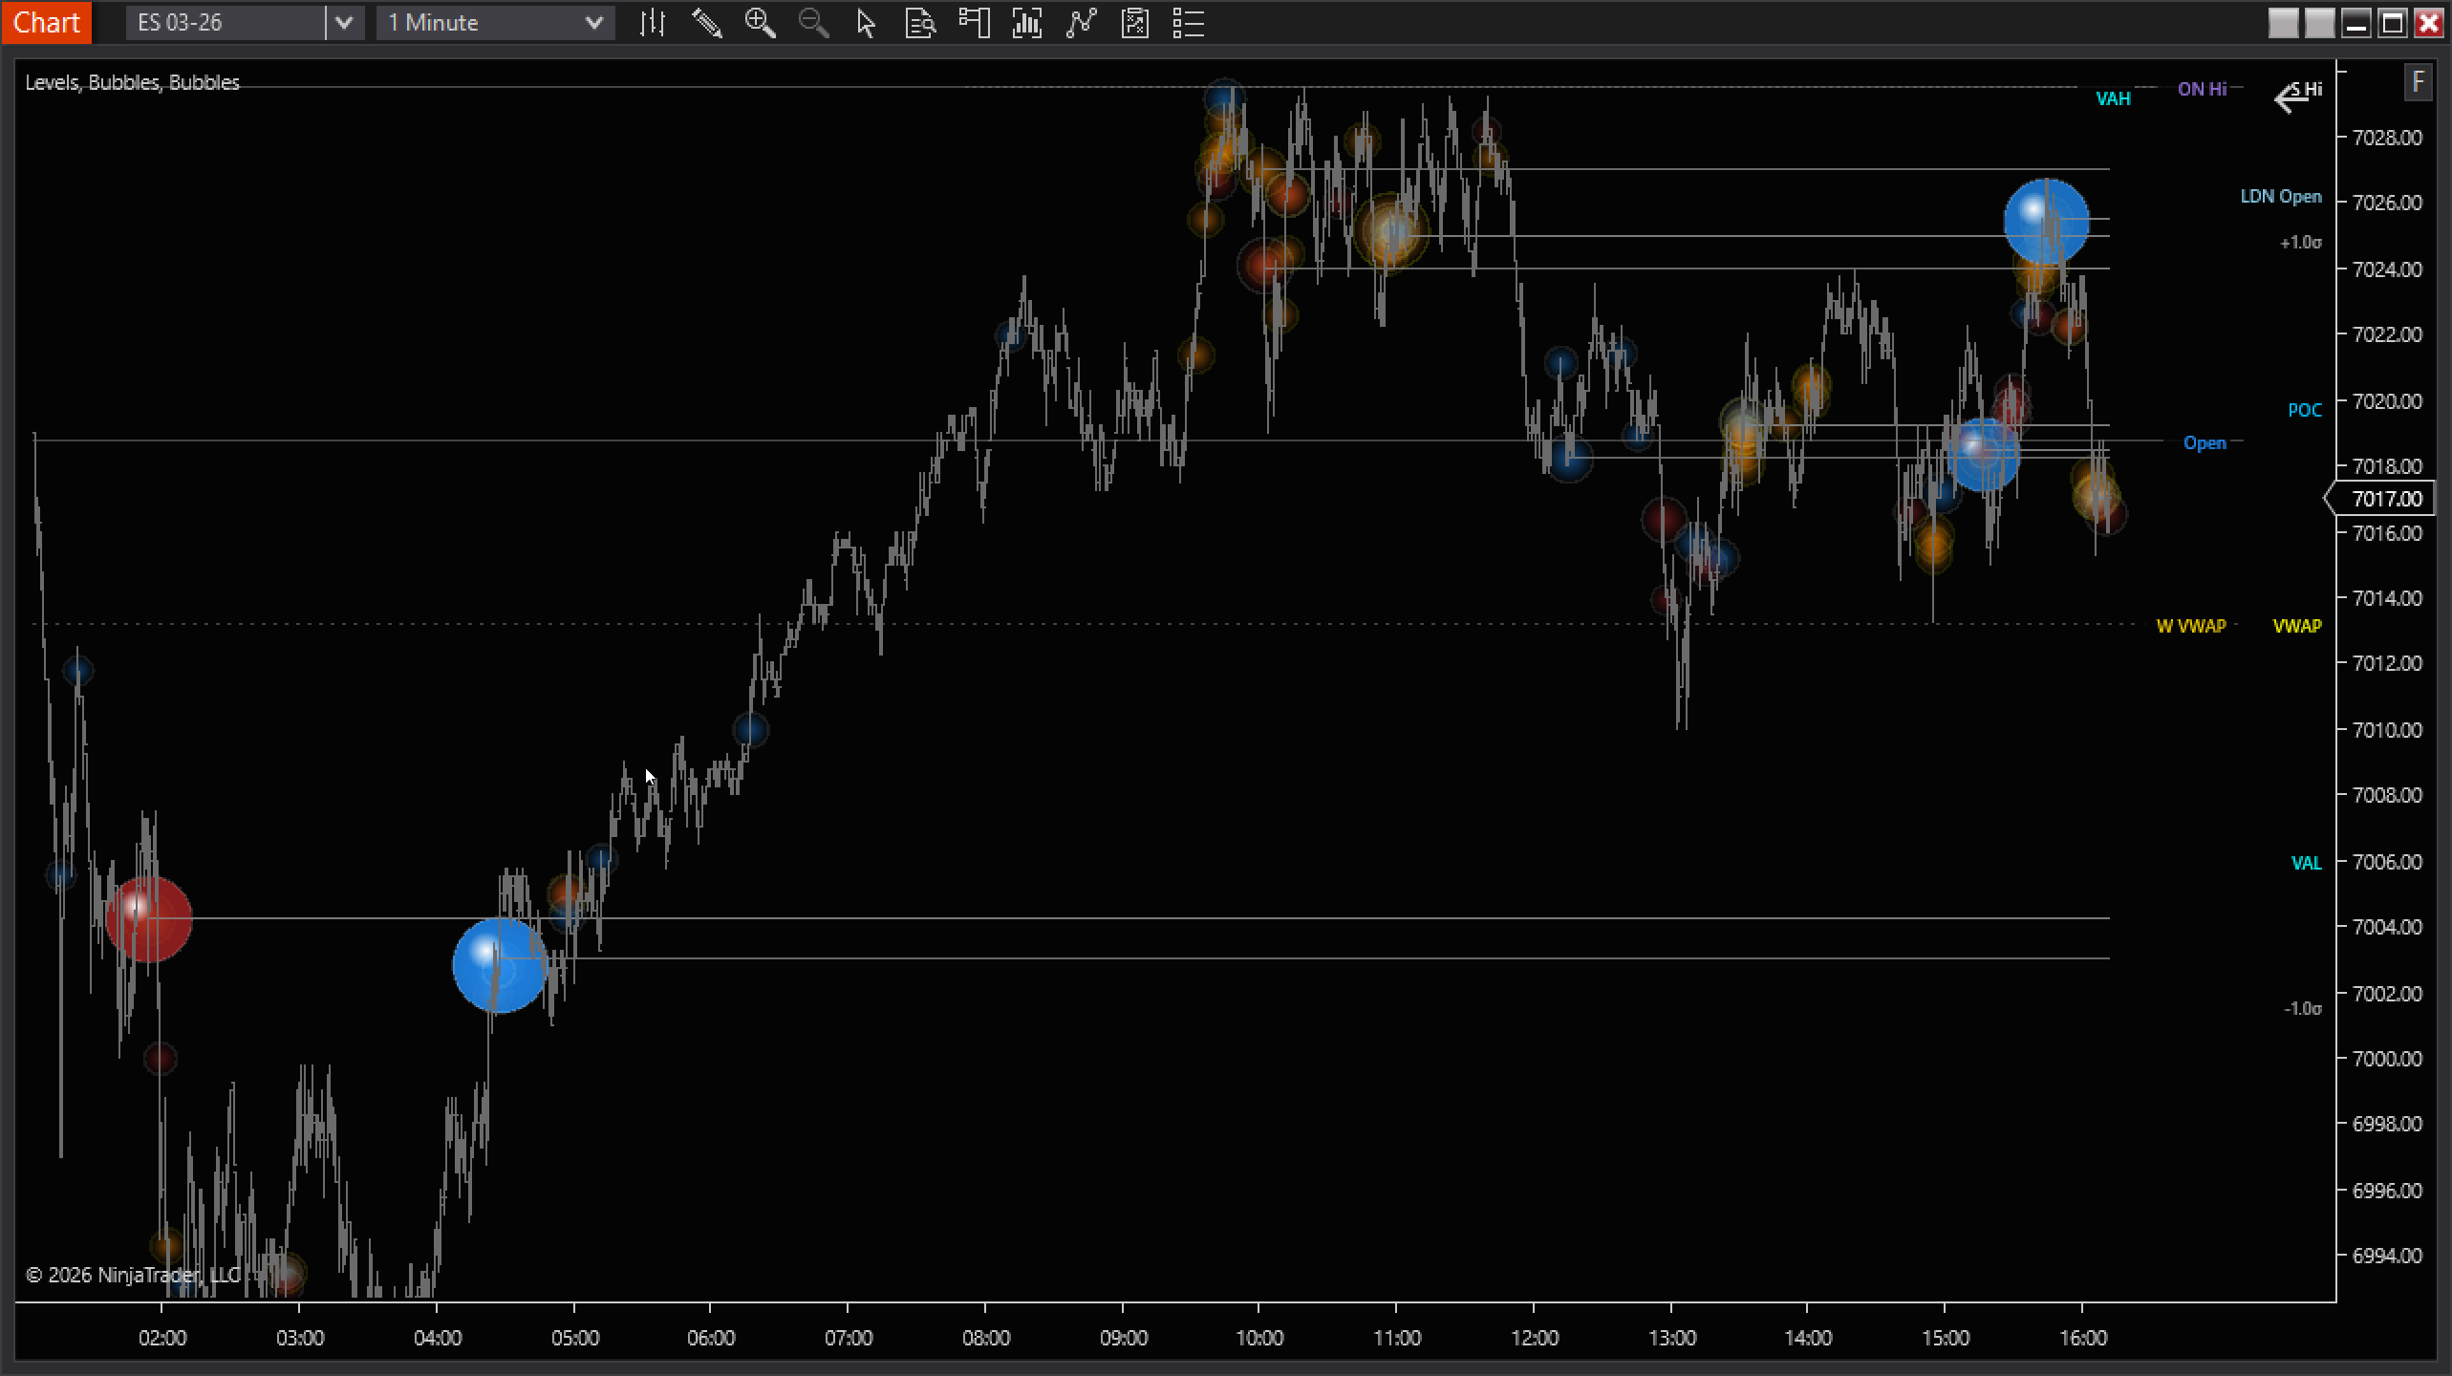Click the zoom in magnifier icon
This screenshot has width=2452, height=1376.
(x=761, y=23)
